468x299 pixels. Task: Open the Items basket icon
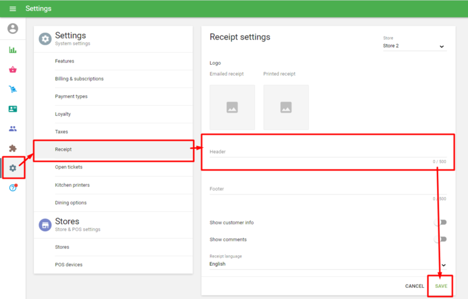click(13, 69)
